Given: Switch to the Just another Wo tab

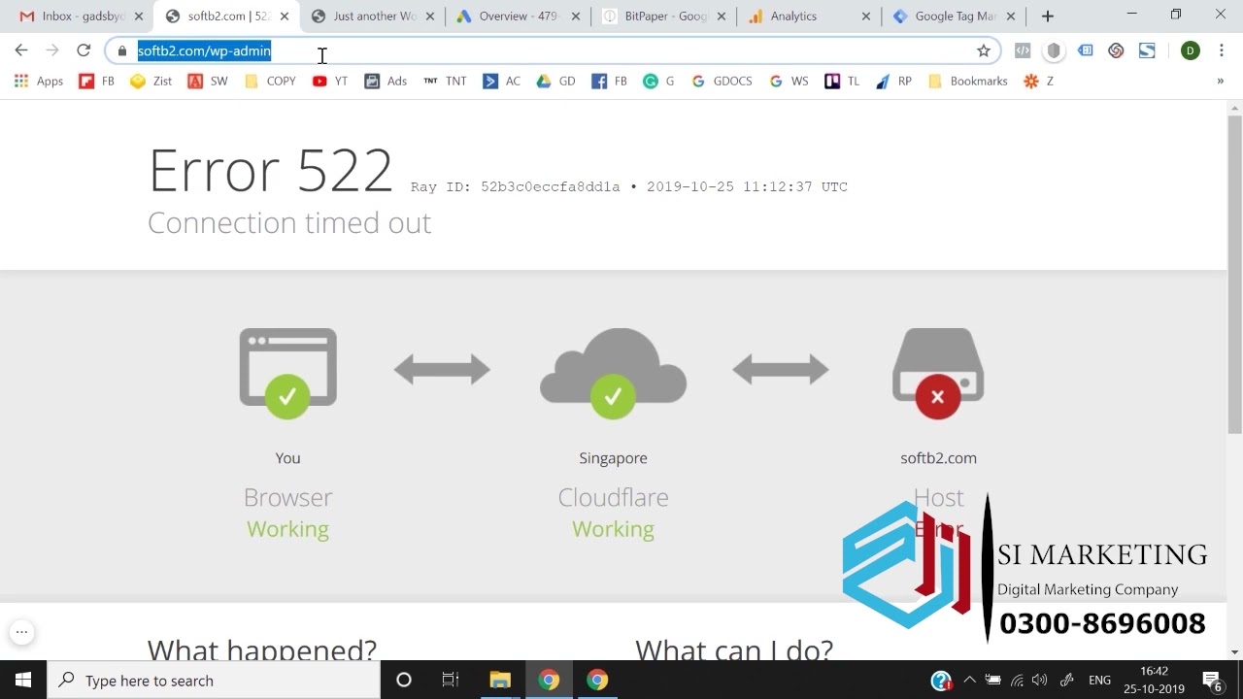Looking at the screenshot, I should click(371, 17).
